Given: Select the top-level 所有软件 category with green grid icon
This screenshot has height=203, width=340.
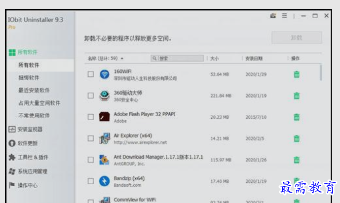Looking at the screenshot, I should pyautogui.click(x=23, y=52).
